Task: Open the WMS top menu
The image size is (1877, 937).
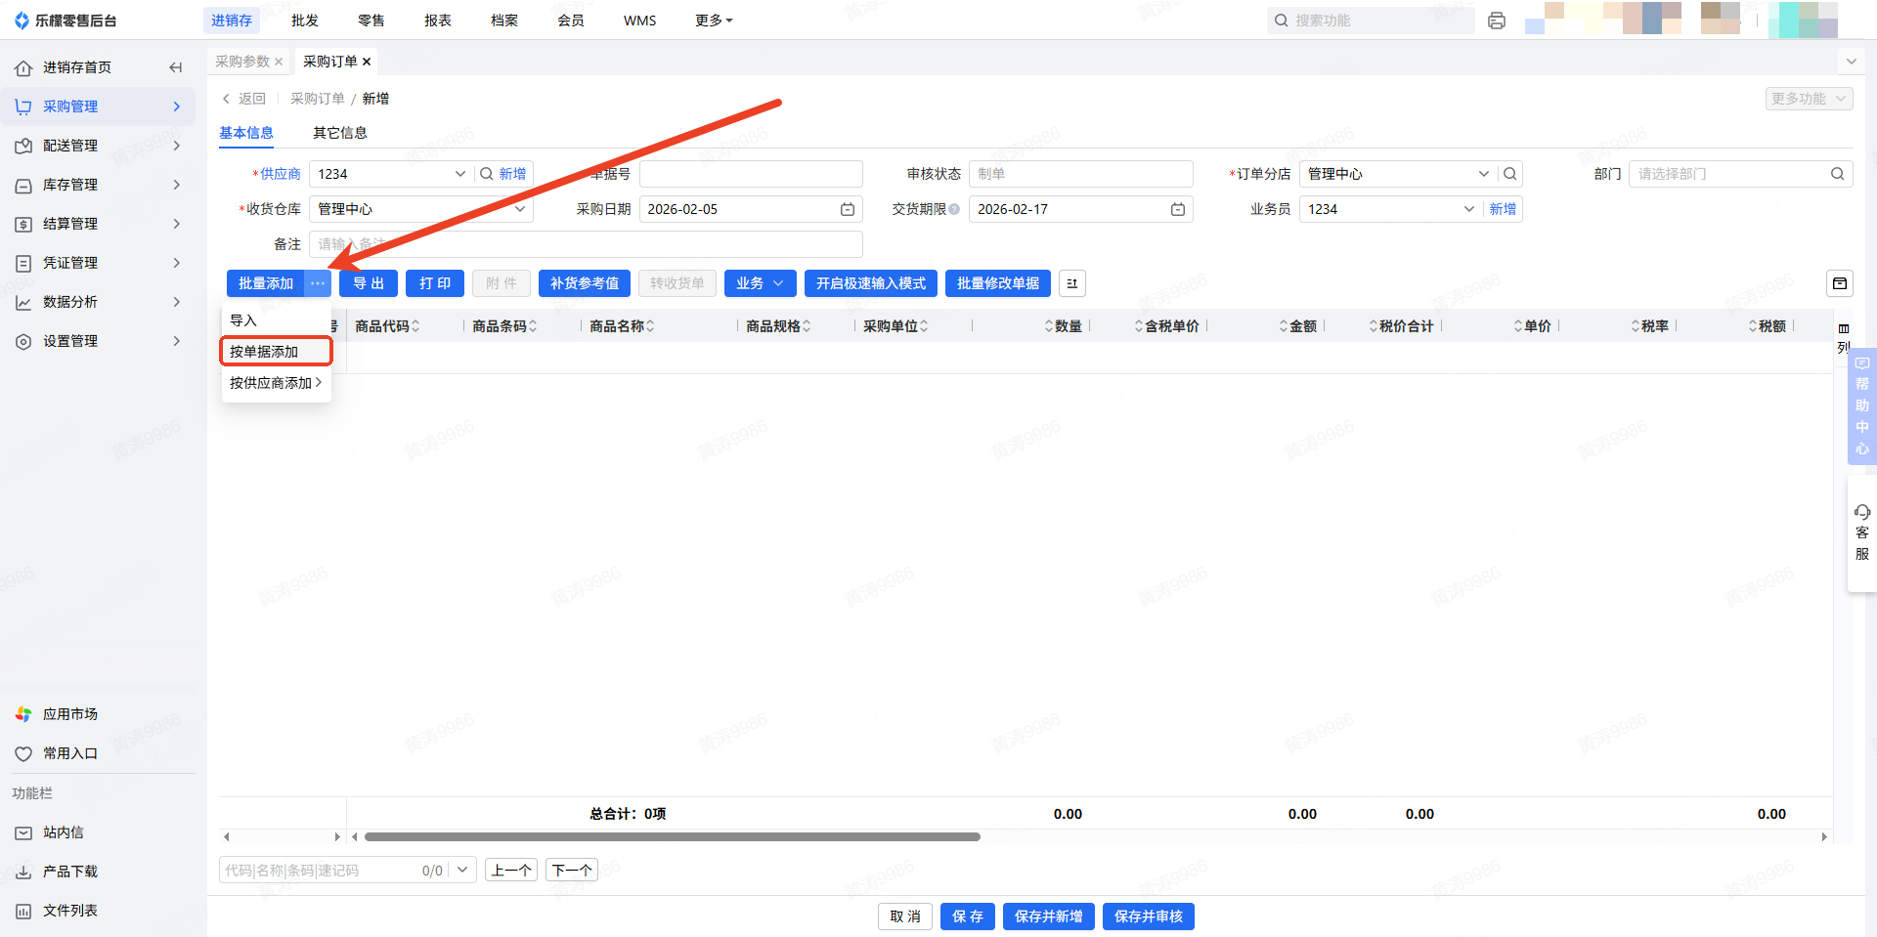Action: point(640,21)
